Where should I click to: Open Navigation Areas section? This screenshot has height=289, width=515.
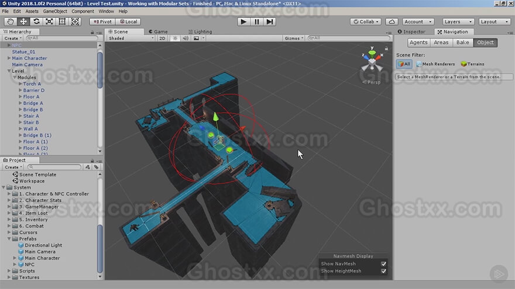coord(441,43)
